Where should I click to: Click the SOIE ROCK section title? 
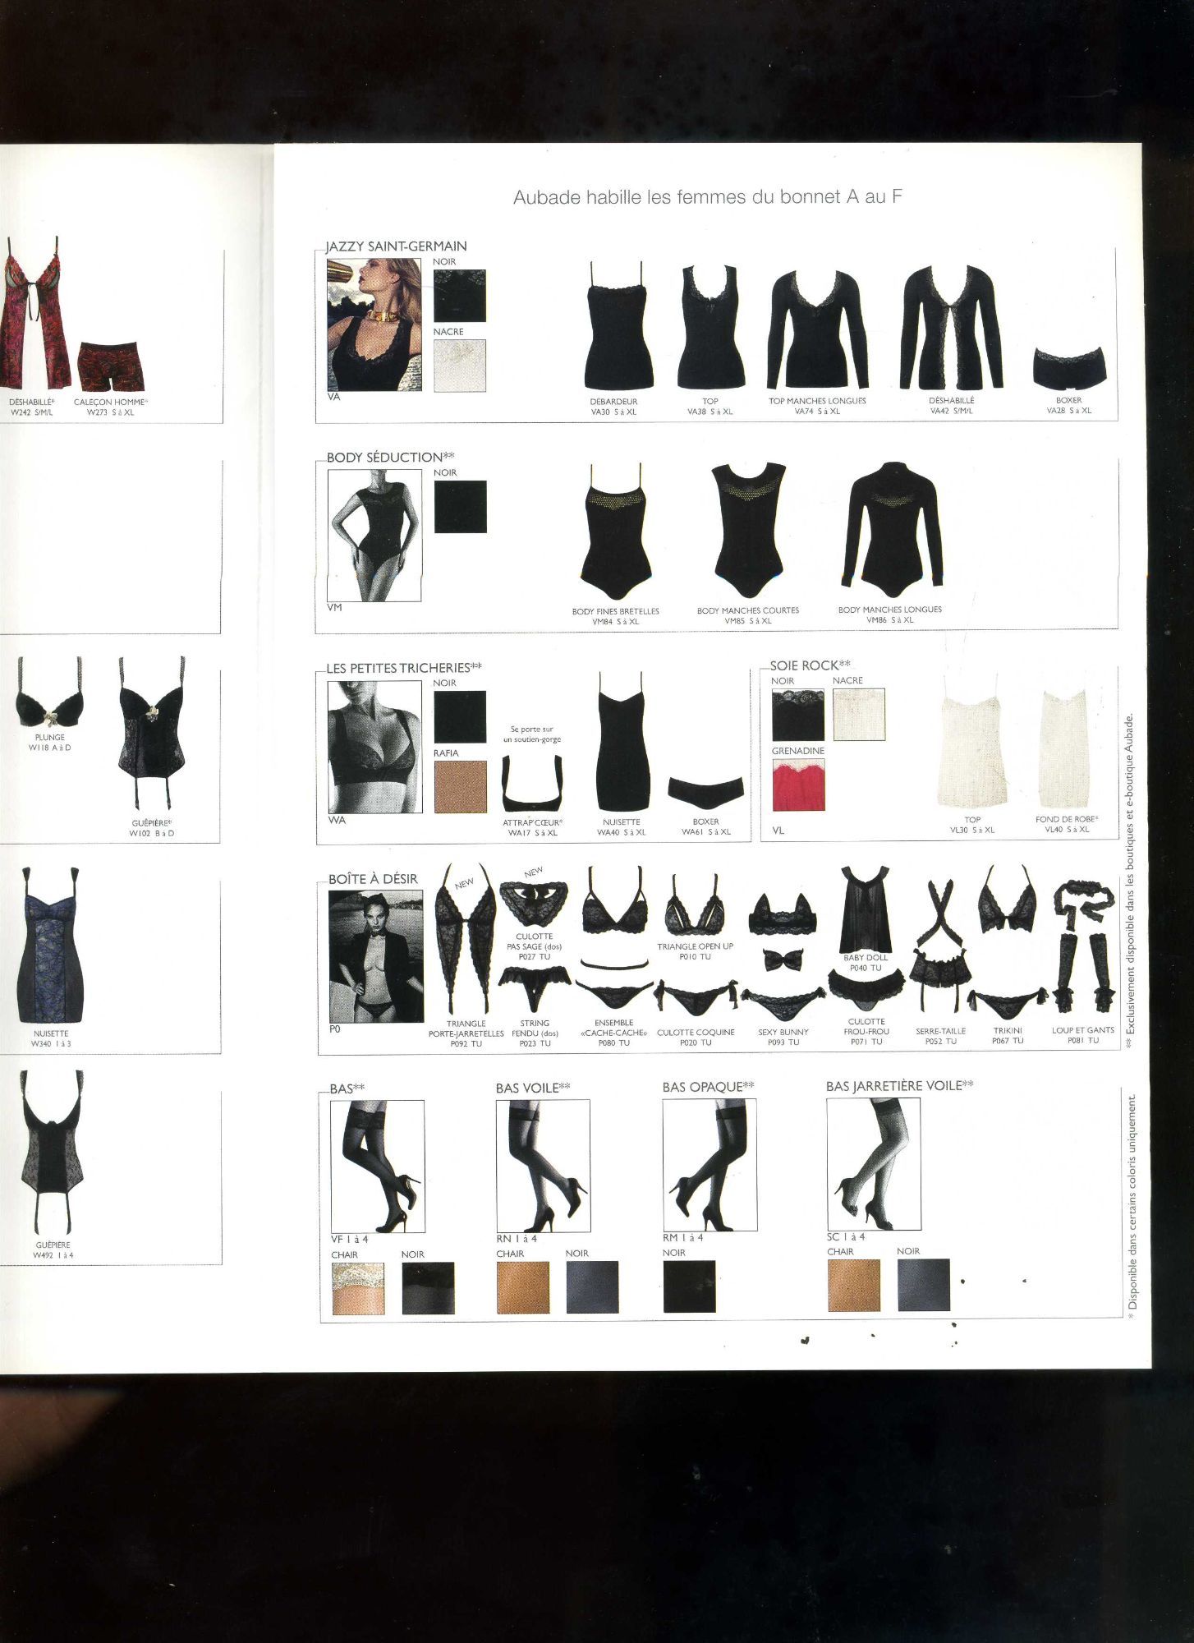coord(810,665)
